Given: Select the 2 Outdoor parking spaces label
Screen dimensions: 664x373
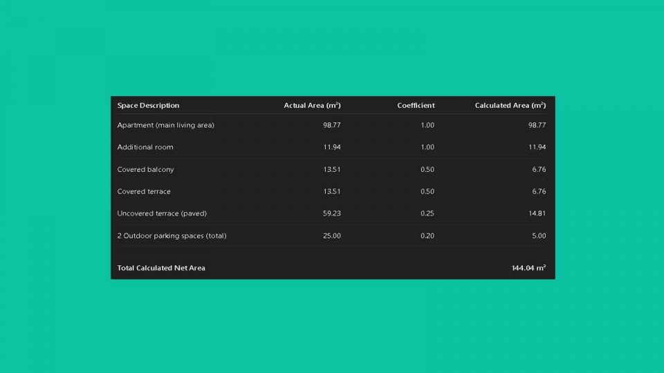Looking at the screenshot, I should tap(172, 236).
